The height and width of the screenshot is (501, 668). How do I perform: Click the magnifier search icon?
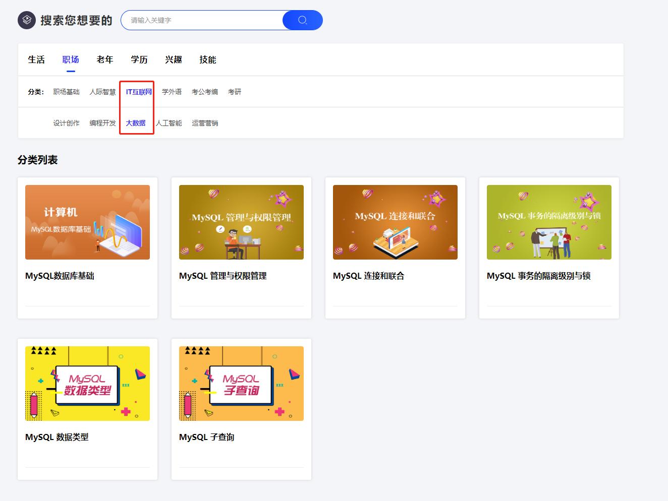tap(302, 20)
